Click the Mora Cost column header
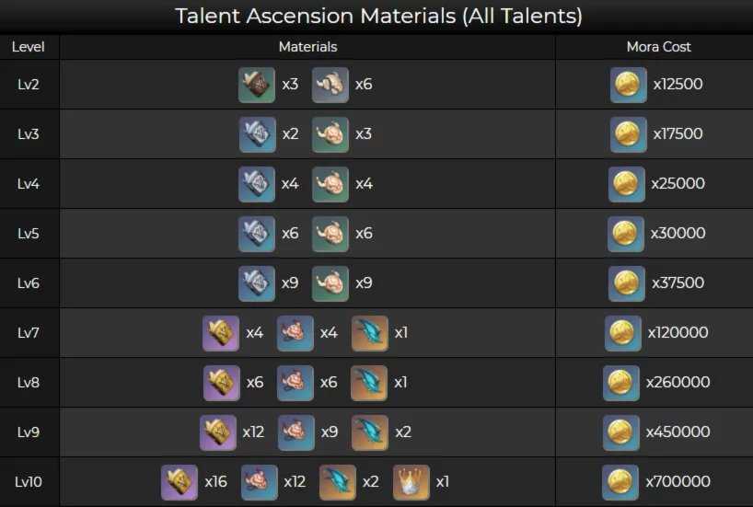Image resolution: width=753 pixels, height=507 pixels. click(x=659, y=47)
